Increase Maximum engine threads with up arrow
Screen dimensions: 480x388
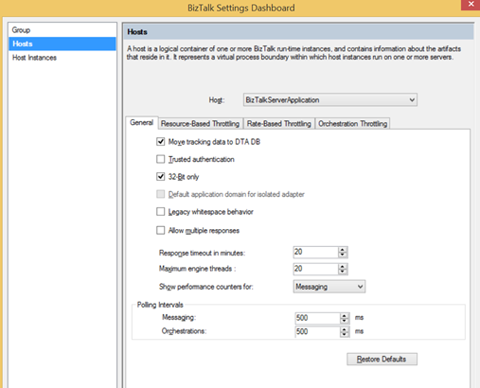(x=343, y=266)
